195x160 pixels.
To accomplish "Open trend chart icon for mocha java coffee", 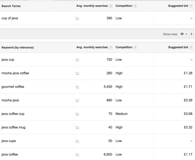I will point(78,73).
